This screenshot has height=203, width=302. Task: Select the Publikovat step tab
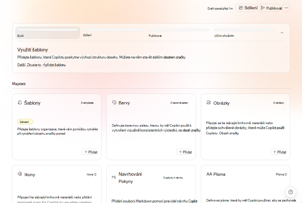[x=179, y=33]
